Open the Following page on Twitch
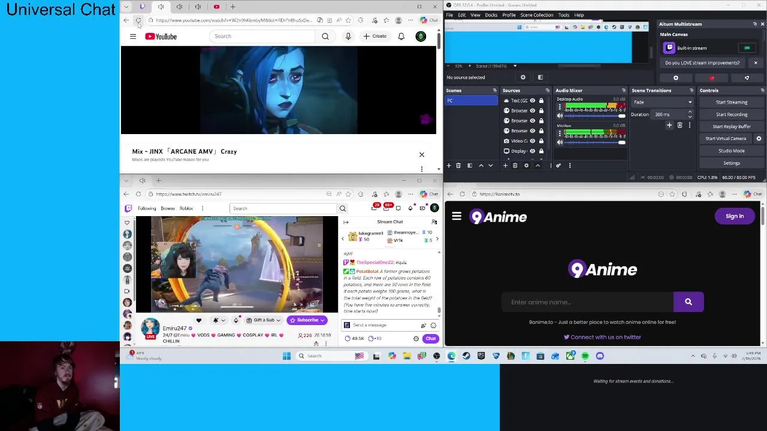 tap(147, 208)
